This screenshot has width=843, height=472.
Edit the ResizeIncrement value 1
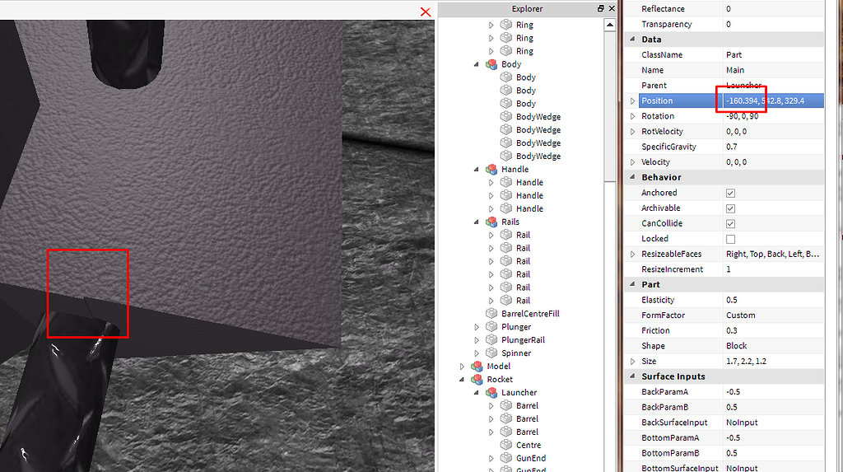pyautogui.click(x=774, y=269)
